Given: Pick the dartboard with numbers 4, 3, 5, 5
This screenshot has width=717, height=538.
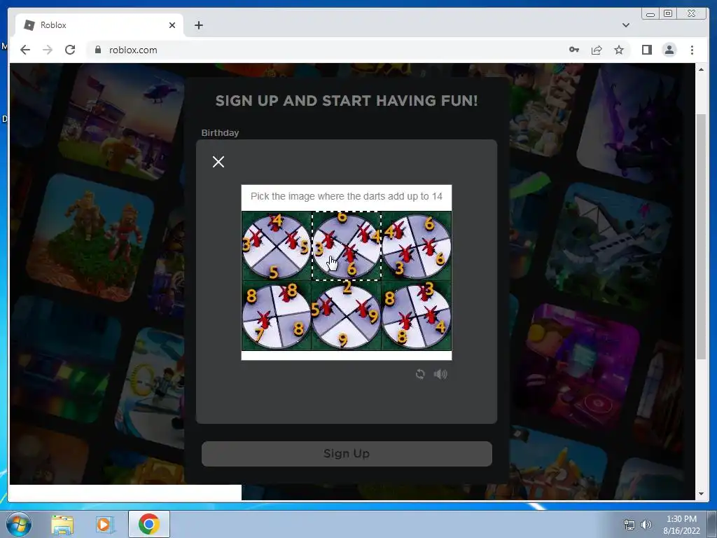Looking at the screenshot, I should coord(276,246).
